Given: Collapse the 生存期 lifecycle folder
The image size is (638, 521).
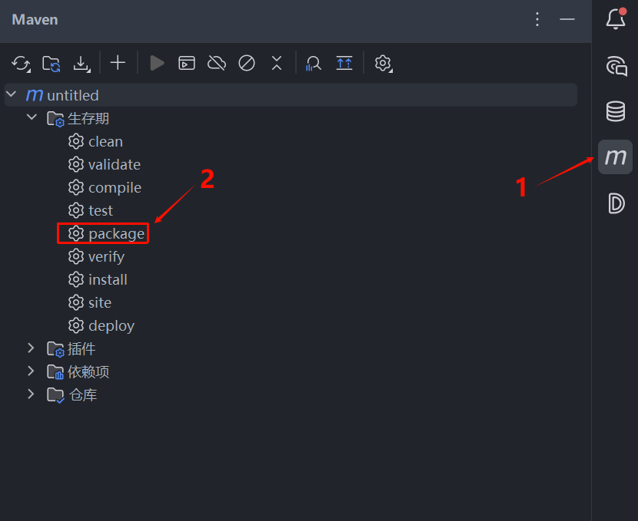Looking at the screenshot, I should click(32, 118).
